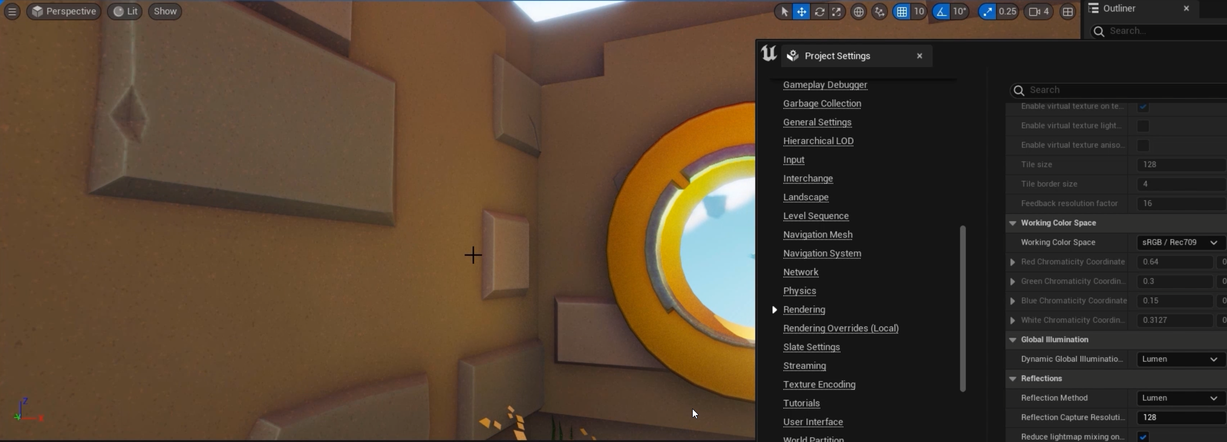Click the Project Settings tab gear icon
This screenshot has height=442, width=1227.
click(x=793, y=56)
